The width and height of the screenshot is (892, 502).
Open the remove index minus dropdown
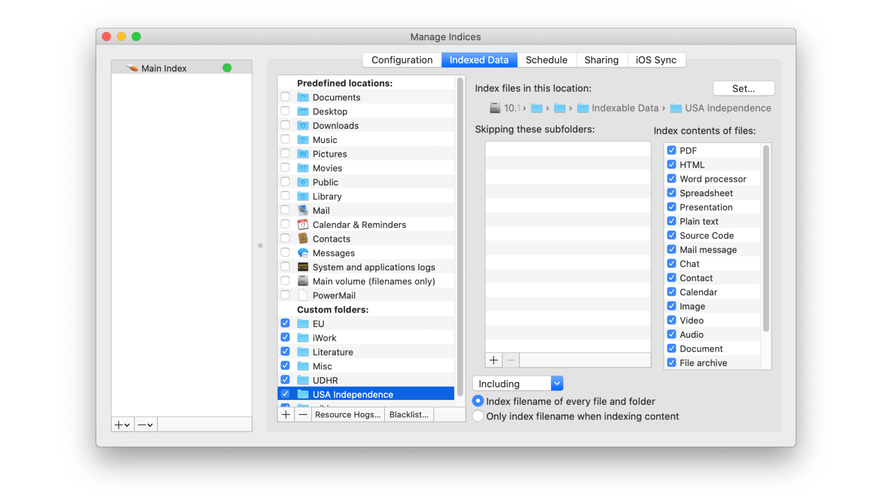[145, 425]
